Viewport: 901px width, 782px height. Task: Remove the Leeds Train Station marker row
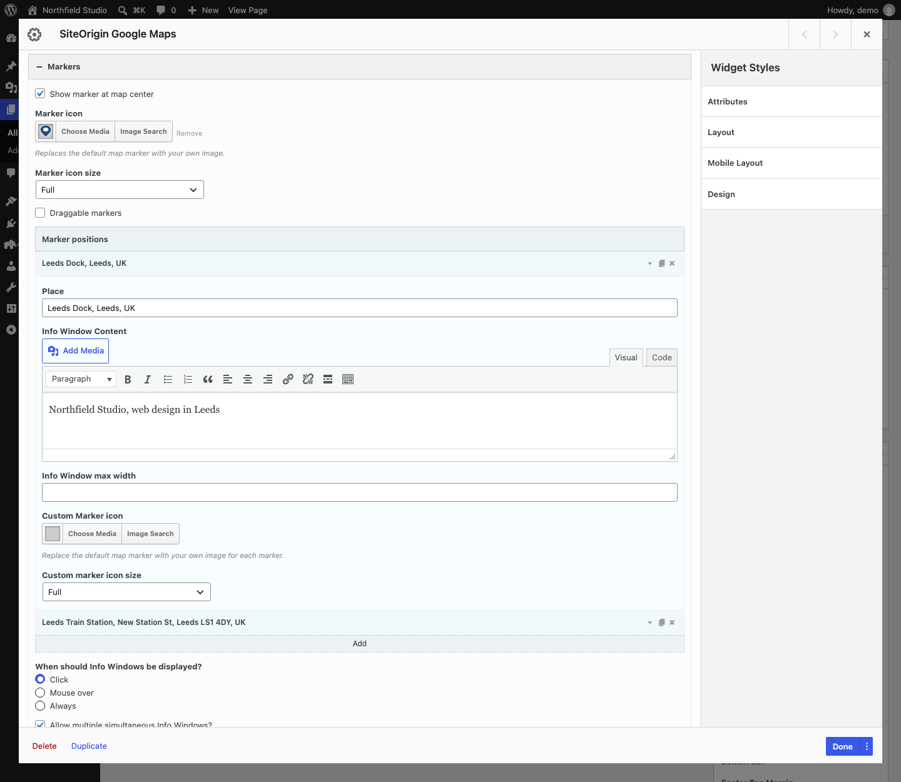672,622
